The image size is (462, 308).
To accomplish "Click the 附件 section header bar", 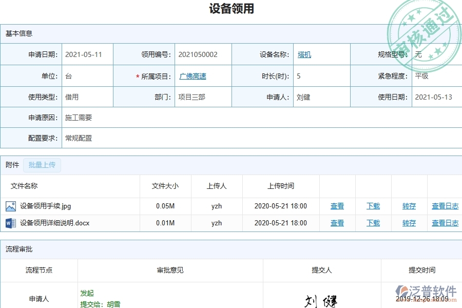I will 11,165.
